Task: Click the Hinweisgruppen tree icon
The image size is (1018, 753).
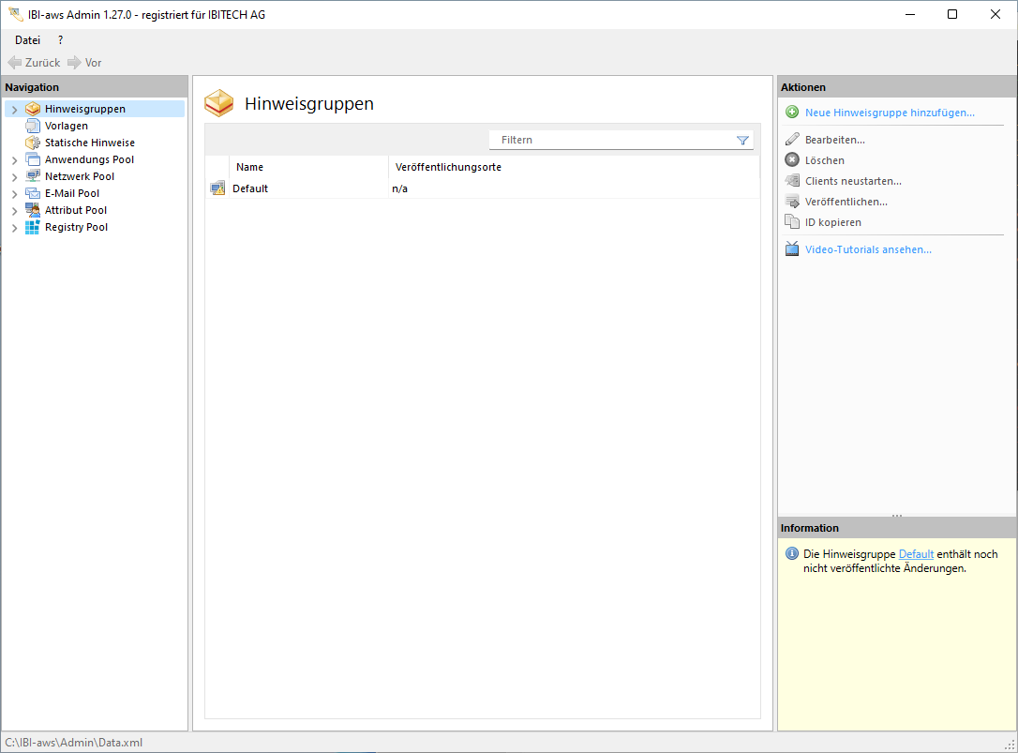Action: [x=33, y=109]
